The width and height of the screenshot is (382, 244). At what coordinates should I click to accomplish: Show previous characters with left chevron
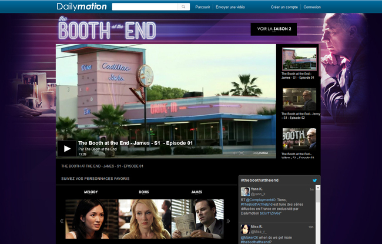coord(62,221)
